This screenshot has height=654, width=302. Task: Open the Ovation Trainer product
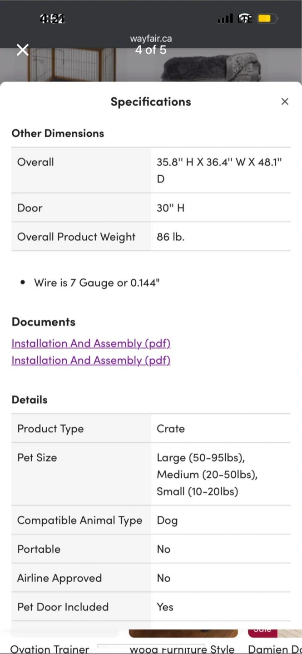coord(50,649)
